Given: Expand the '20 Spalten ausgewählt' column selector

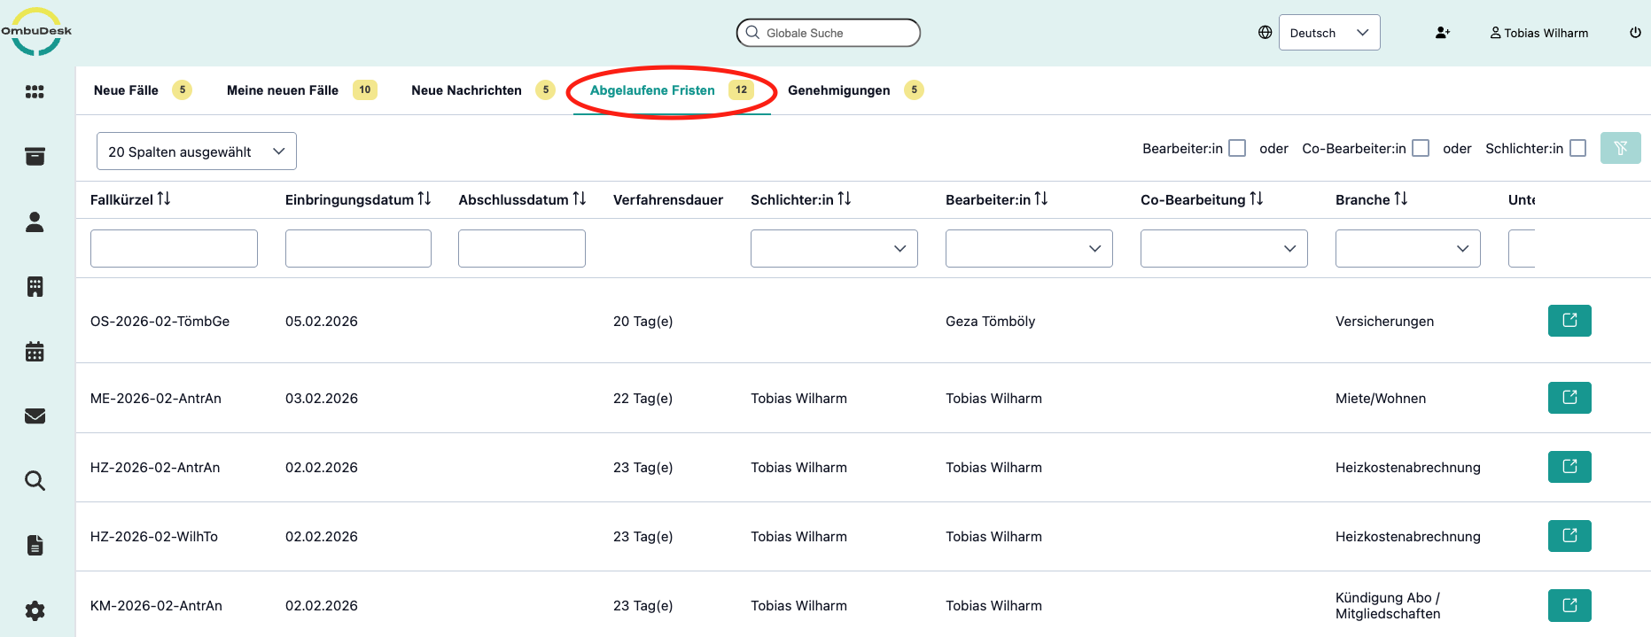Looking at the screenshot, I should 196,151.
